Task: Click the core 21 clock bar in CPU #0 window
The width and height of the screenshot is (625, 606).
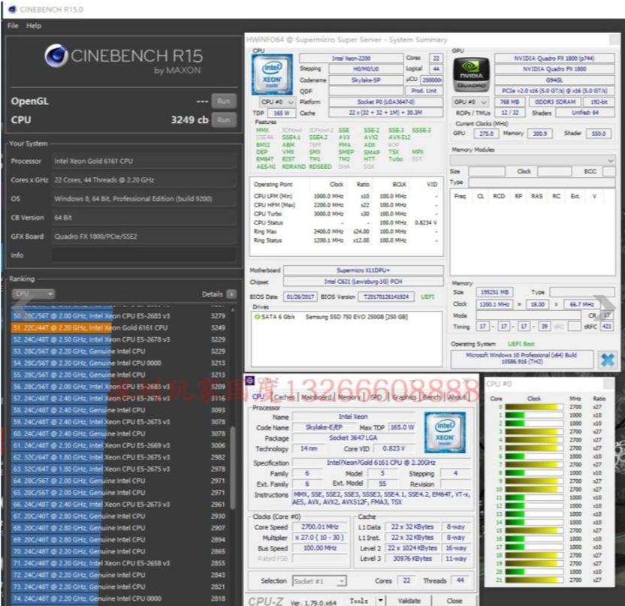Action: click(x=534, y=580)
